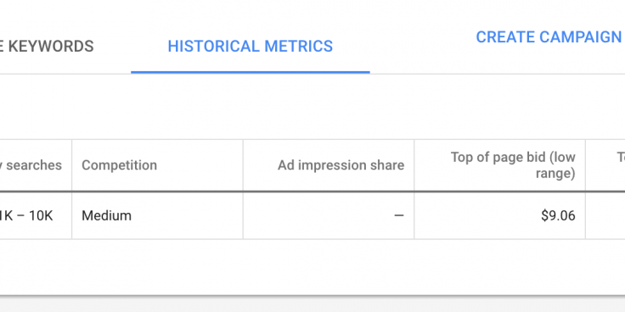This screenshot has width=625, height=312.
Task: Sort by Ad impression share column header
Action: click(x=341, y=165)
